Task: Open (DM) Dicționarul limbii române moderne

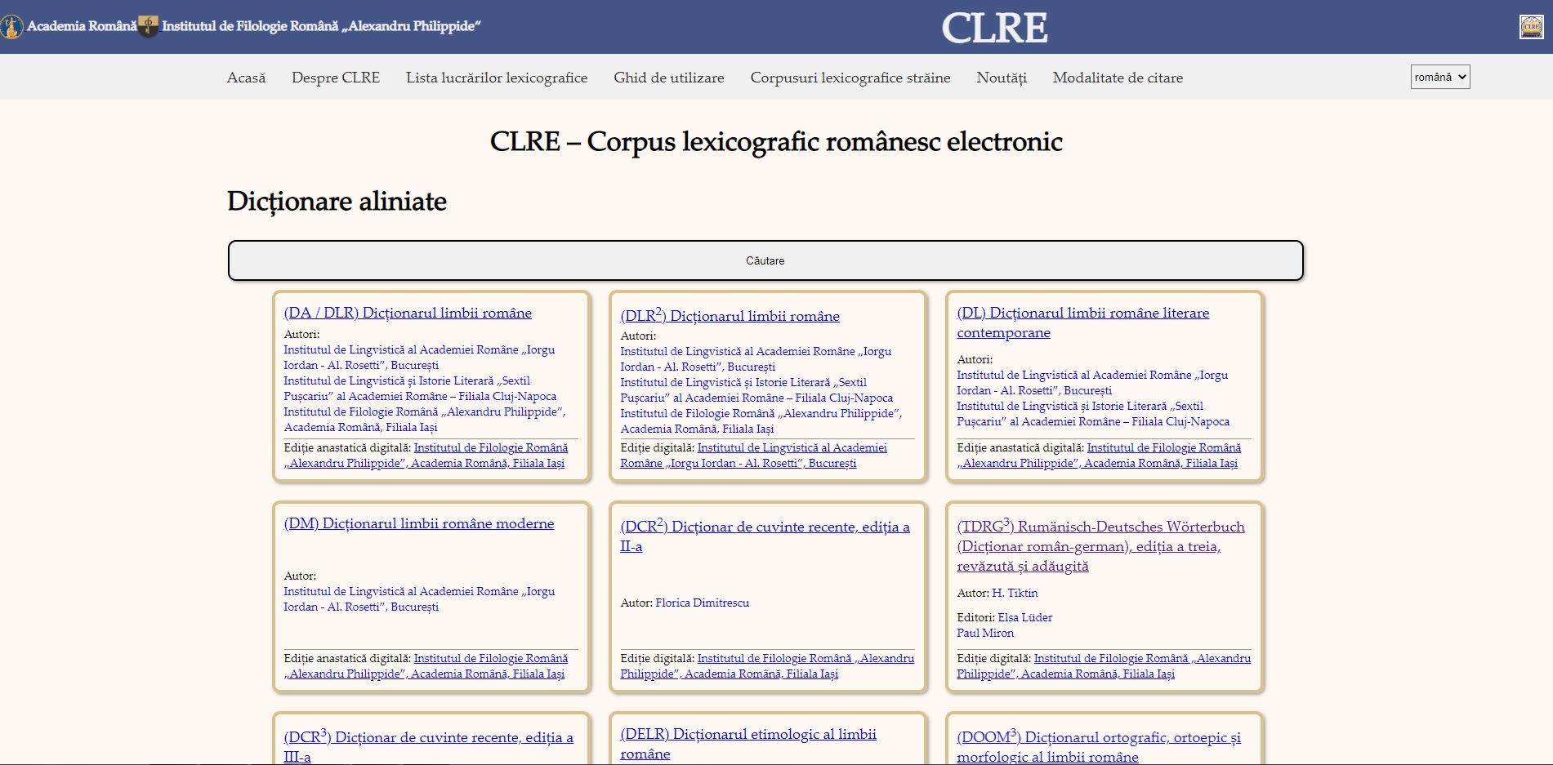Action: [x=418, y=523]
